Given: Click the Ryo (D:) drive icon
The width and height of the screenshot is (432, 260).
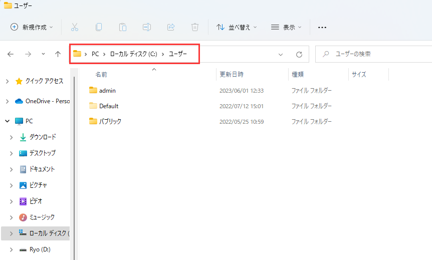Looking at the screenshot, I should [23, 250].
